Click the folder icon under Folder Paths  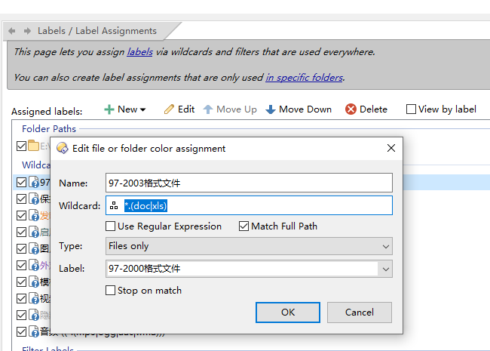click(34, 146)
